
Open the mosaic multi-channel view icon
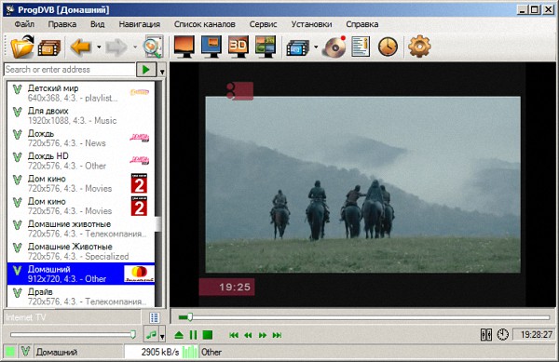(266, 47)
